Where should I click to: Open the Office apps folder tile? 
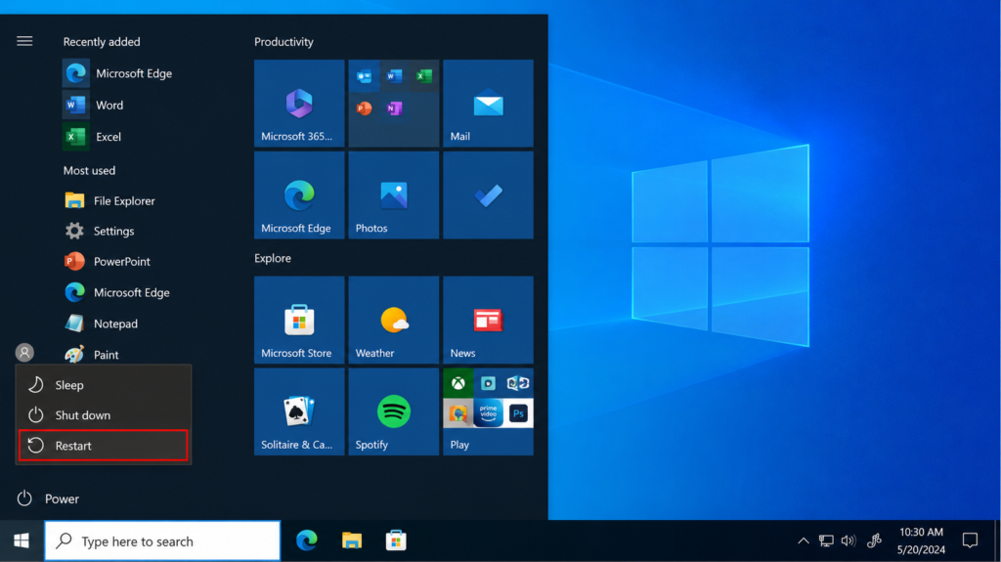(x=394, y=104)
